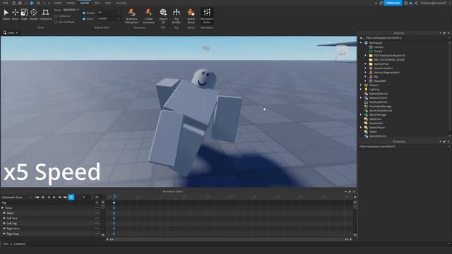Click the Rotate snap degree field
This screenshot has width=452, height=254.
click(108, 13)
